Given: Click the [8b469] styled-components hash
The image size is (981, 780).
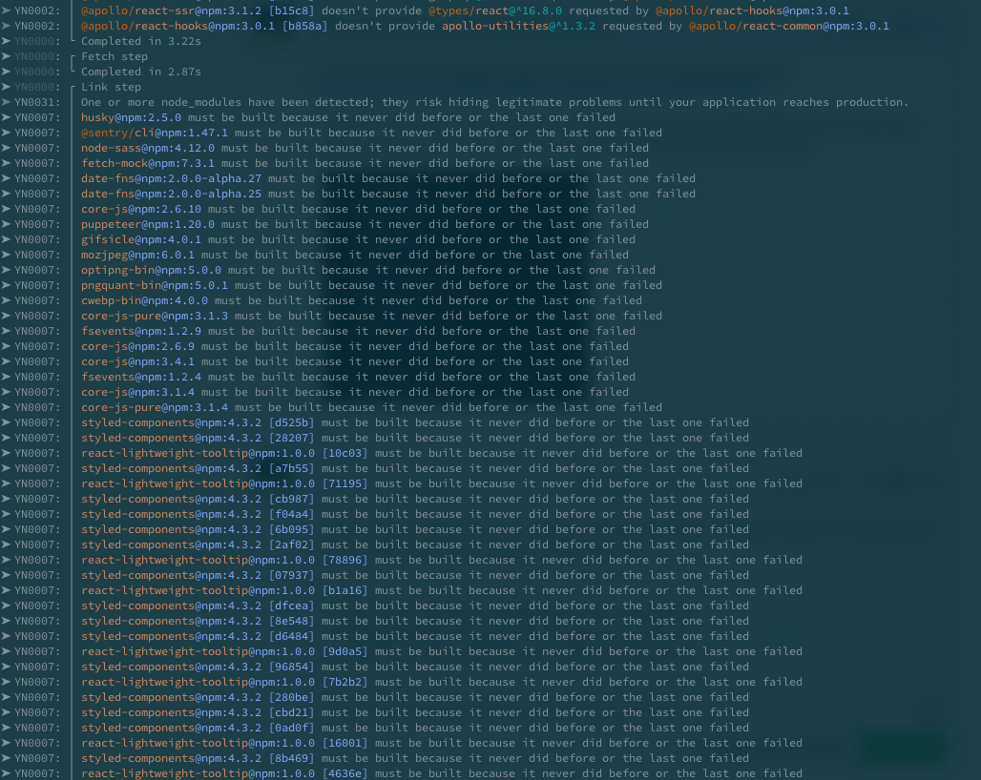Looking at the screenshot, I should point(292,758).
